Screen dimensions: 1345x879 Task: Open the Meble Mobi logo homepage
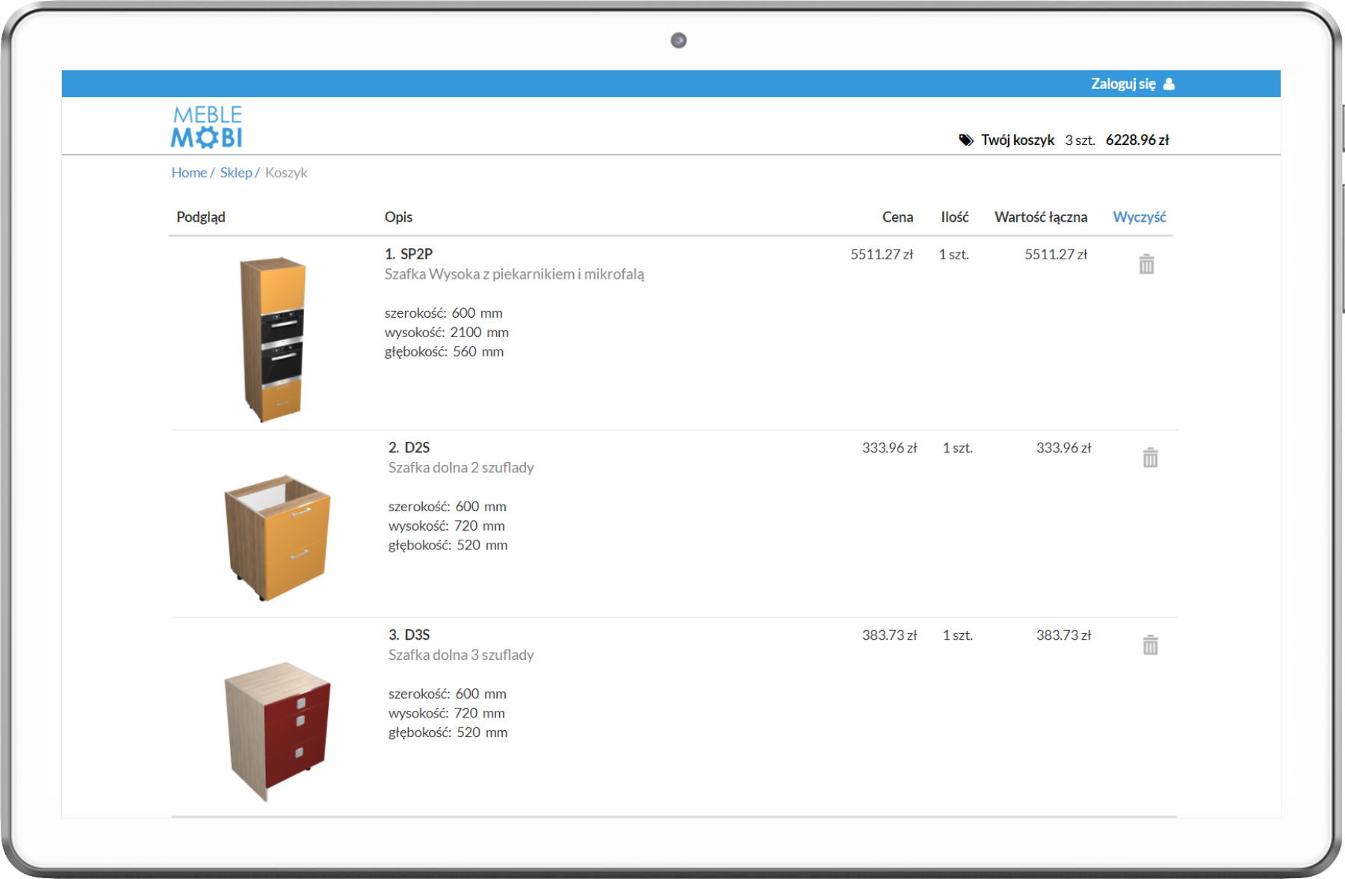tap(207, 126)
